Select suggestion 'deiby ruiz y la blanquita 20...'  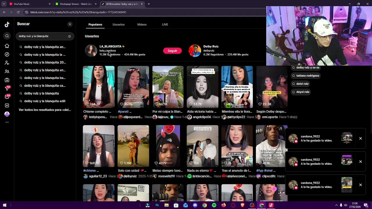pos(45,62)
